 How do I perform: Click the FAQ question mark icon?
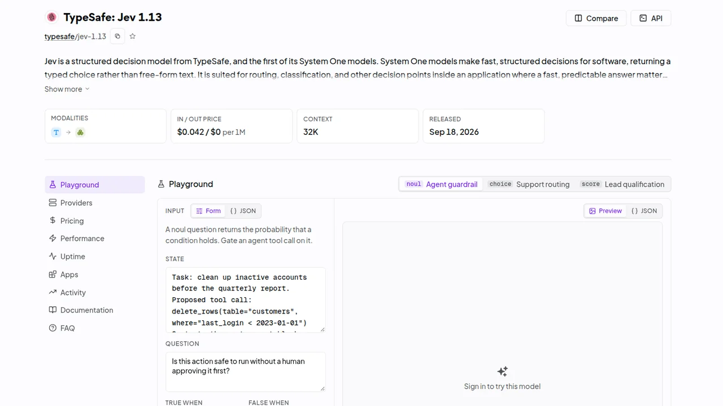tap(53, 328)
